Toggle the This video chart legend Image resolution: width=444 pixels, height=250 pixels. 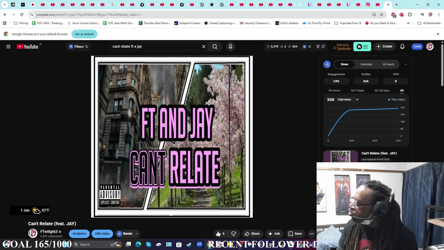(396, 100)
